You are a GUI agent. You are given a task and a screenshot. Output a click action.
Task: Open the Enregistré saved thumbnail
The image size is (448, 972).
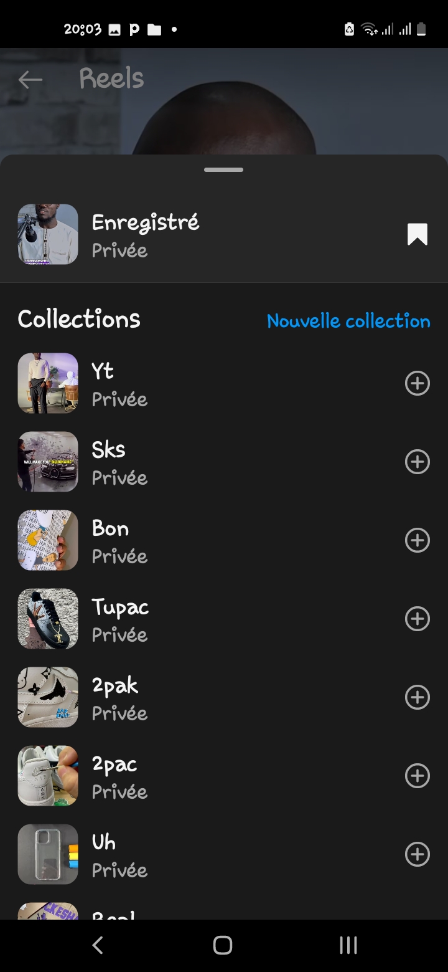coord(48,234)
